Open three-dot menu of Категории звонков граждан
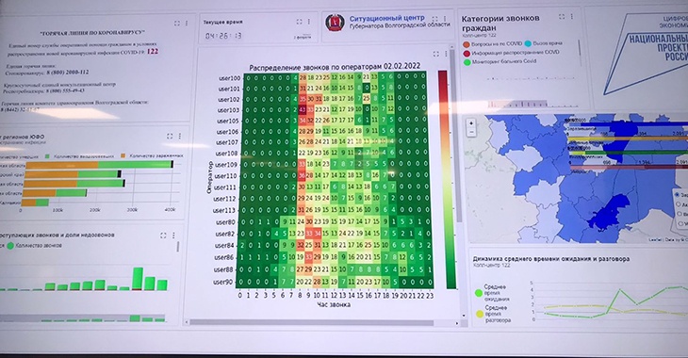This screenshot has height=358, width=688. (572, 17)
